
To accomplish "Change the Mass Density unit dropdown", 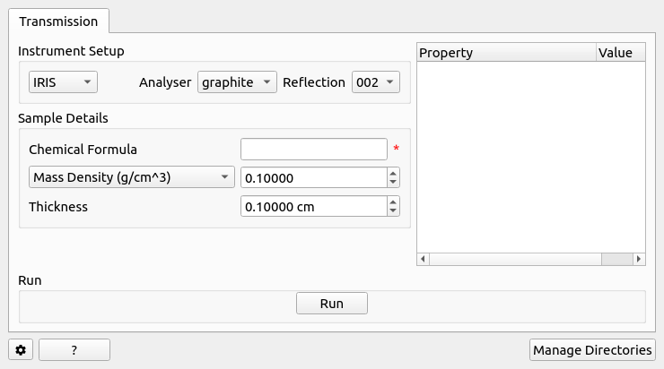I will point(132,177).
